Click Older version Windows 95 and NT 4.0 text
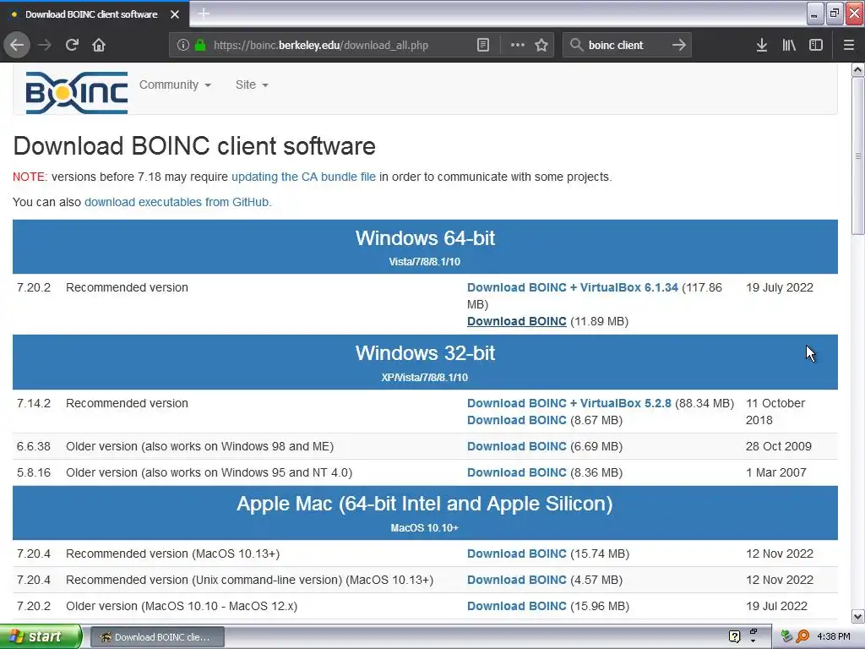Screen dimensions: 865x649 point(209,472)
